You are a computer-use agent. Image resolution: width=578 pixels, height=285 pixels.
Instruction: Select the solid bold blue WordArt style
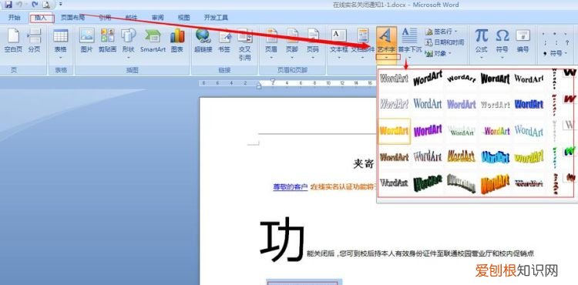(x=529, y=104)
